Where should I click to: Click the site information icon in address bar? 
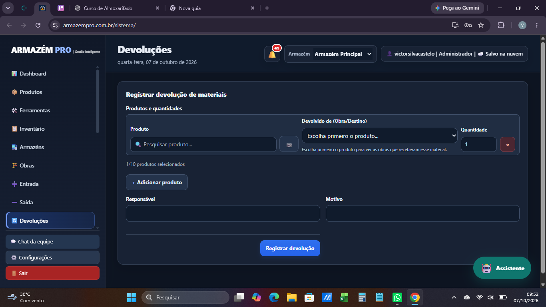55,25
